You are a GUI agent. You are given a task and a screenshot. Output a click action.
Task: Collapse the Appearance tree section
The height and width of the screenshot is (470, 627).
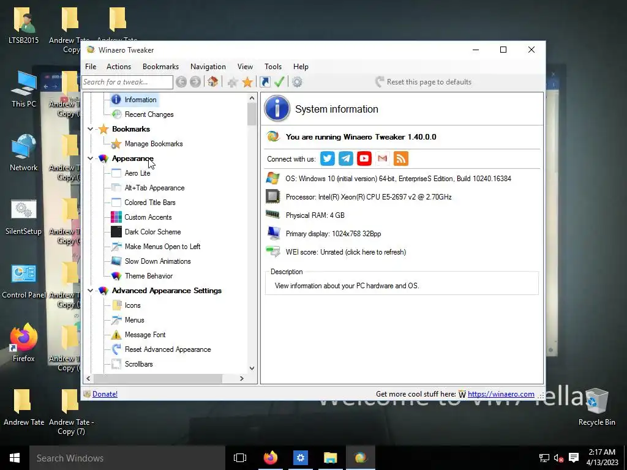(x=91, y=159)
